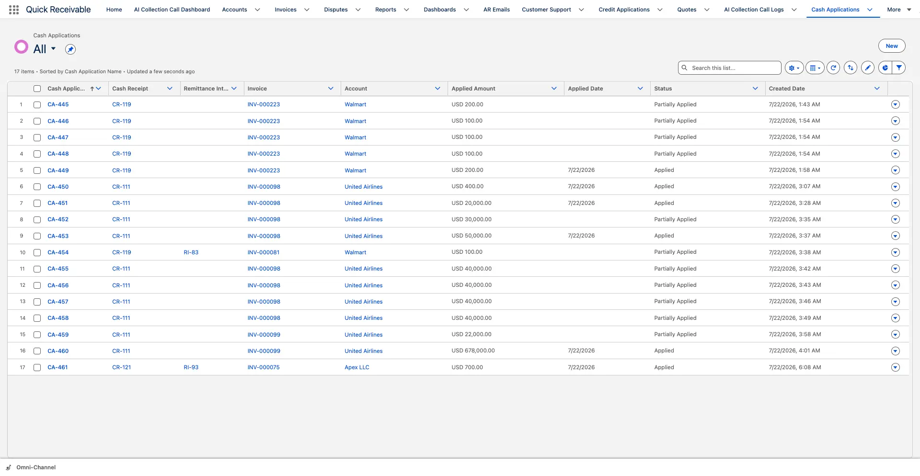
Task: Click the inline edit pencil icon
Action: [x=868, y=68]
